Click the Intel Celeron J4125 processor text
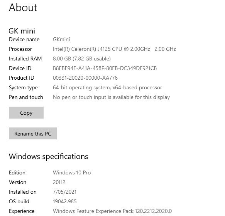The height and width of the screenshot is (216, 225). coord(114,49)
